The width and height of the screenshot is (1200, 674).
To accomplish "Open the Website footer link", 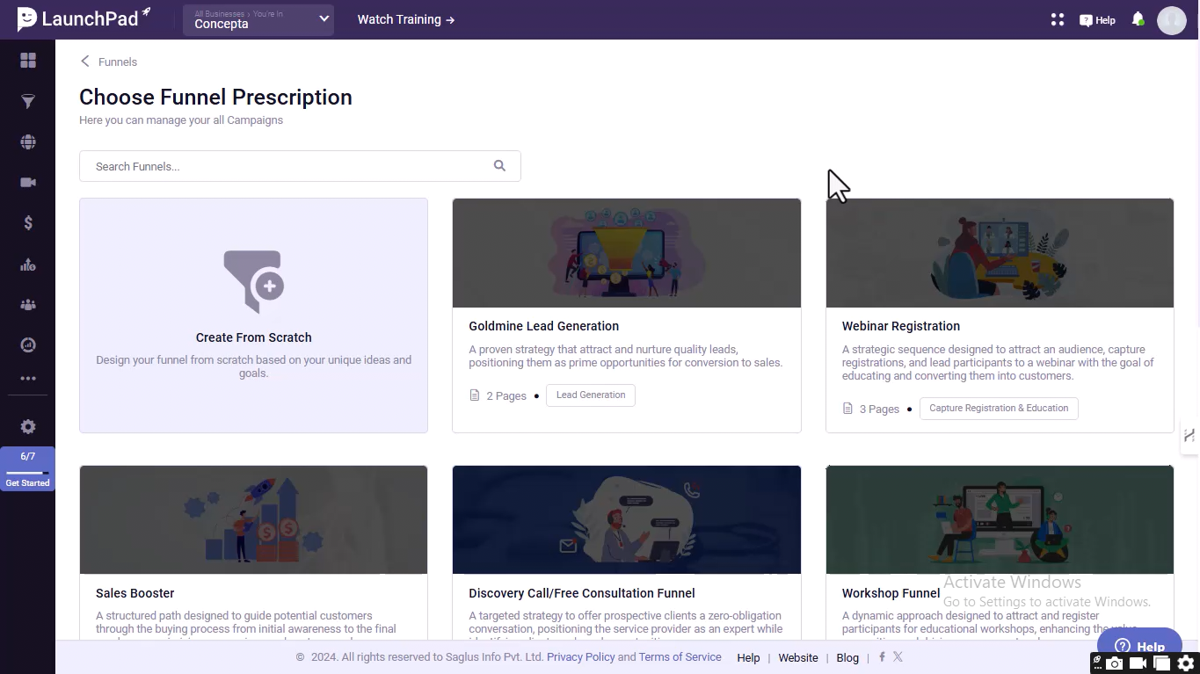I will click(x=798, y=657).
